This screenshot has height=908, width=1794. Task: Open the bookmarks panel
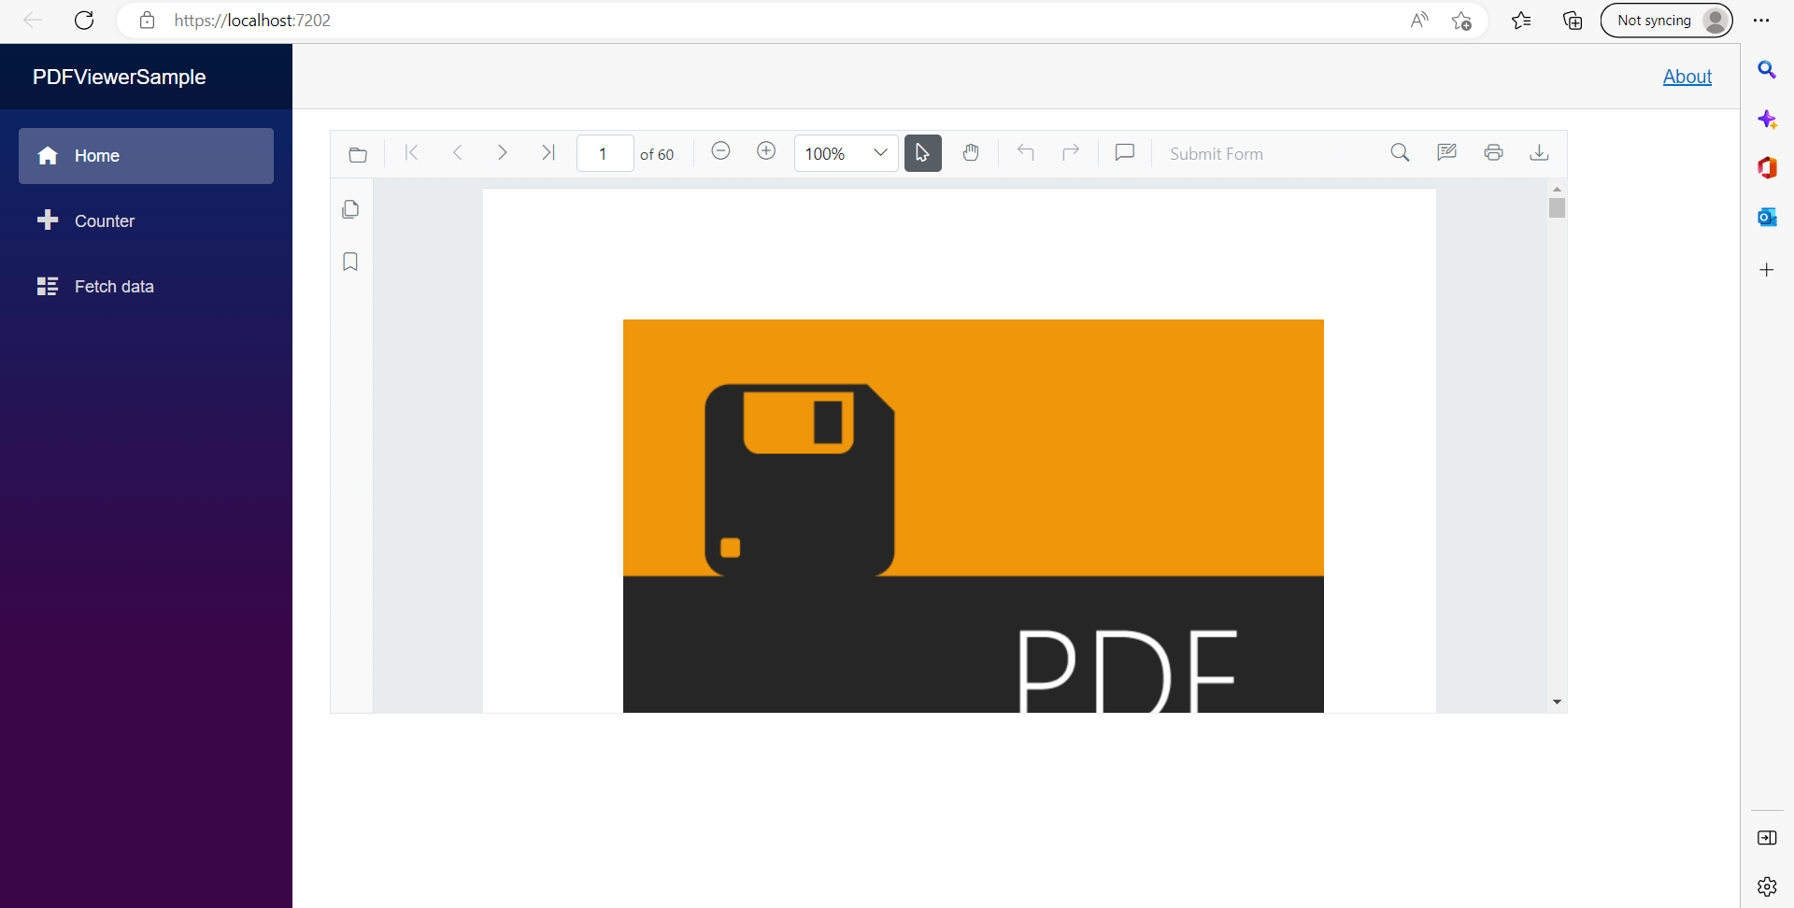pos(349,262)
